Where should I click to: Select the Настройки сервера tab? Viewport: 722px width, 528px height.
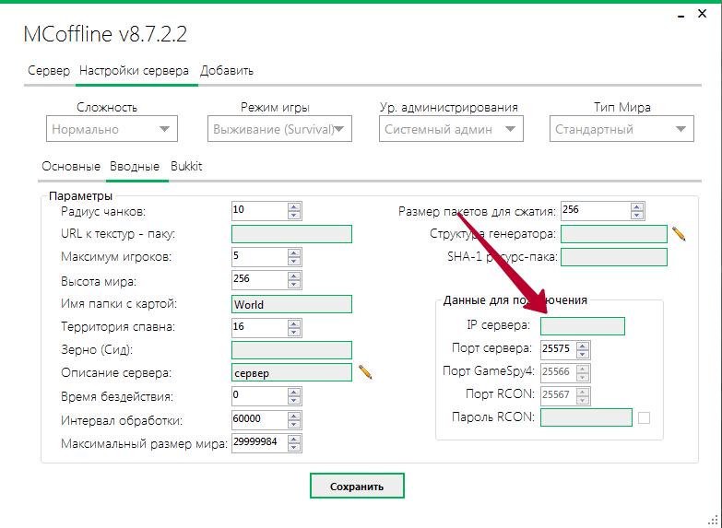(x=134, y=71)
